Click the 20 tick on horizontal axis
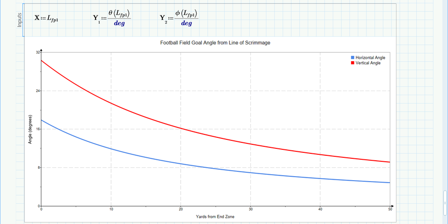Viewport: 448px width, 224px height. click(x=181, y=209)
